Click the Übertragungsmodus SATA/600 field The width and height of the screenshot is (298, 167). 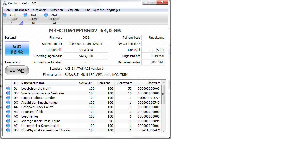[86, 56]
